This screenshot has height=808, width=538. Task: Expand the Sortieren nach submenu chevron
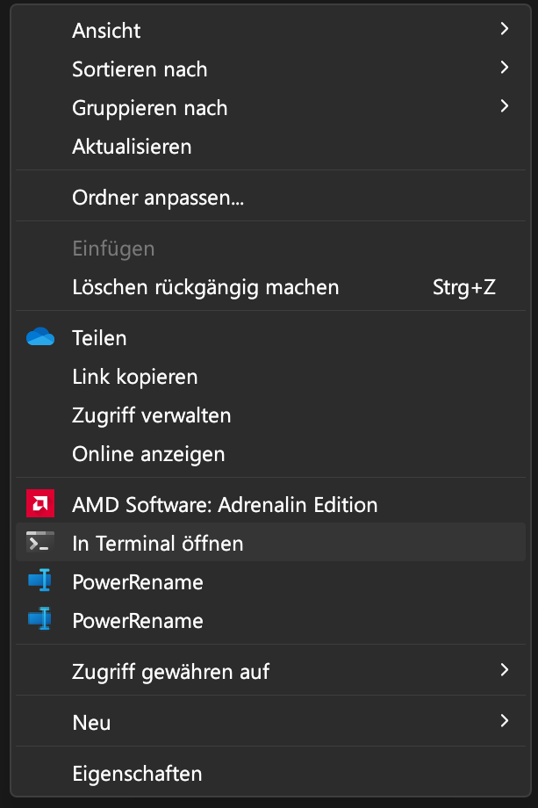tap(505, 68)
